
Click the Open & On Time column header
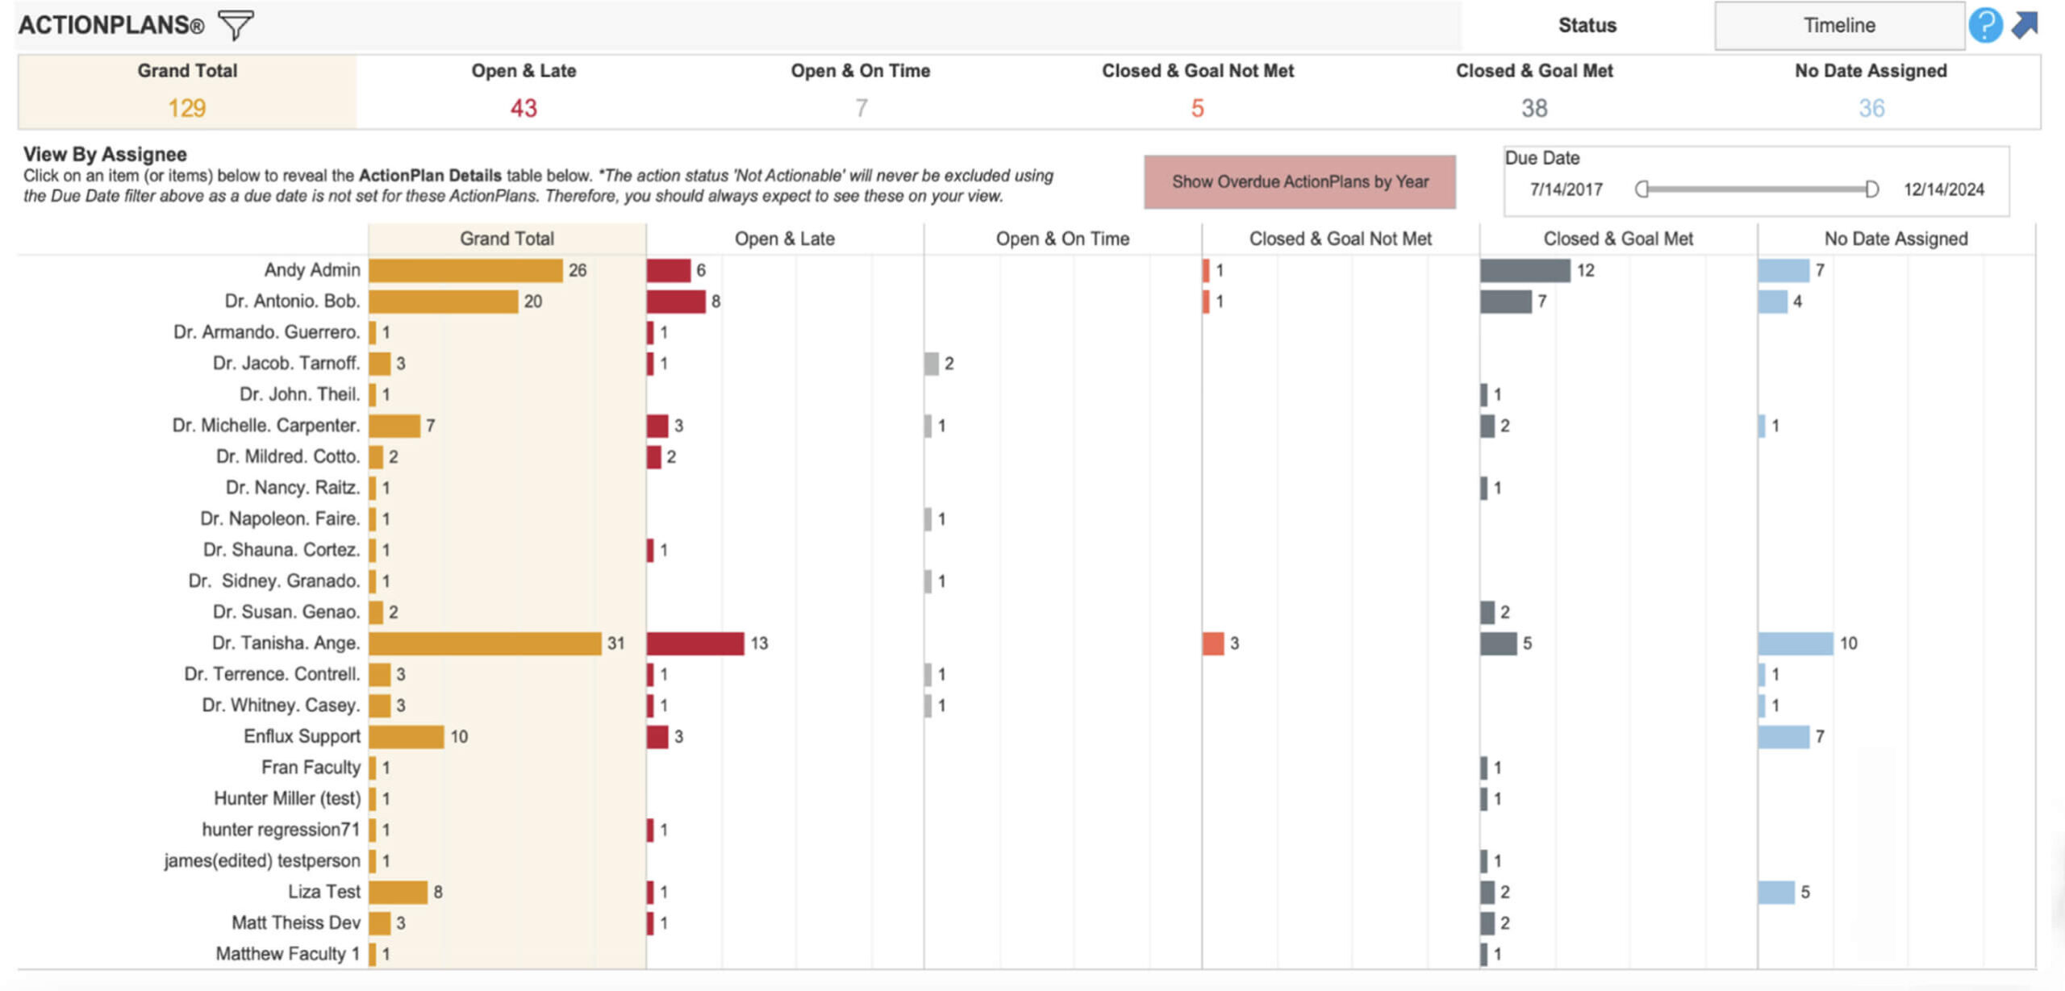pyautogui.click(x=1062, y=239)
